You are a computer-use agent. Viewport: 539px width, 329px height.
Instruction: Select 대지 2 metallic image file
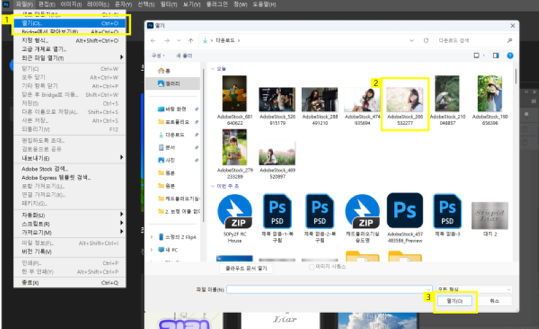pos(490,219)
